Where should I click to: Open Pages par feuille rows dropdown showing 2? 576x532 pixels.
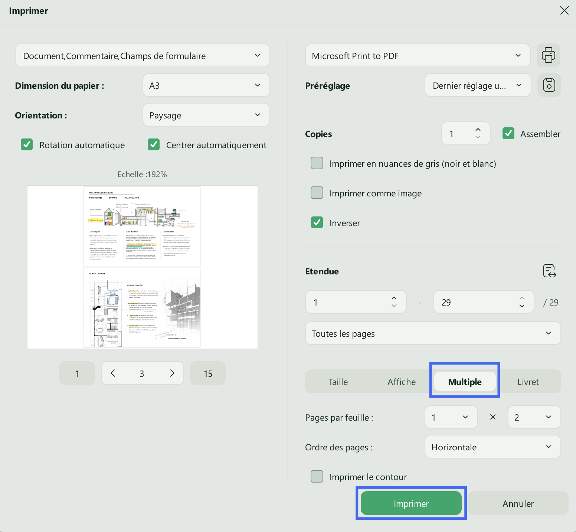click(x=534, y=417)
